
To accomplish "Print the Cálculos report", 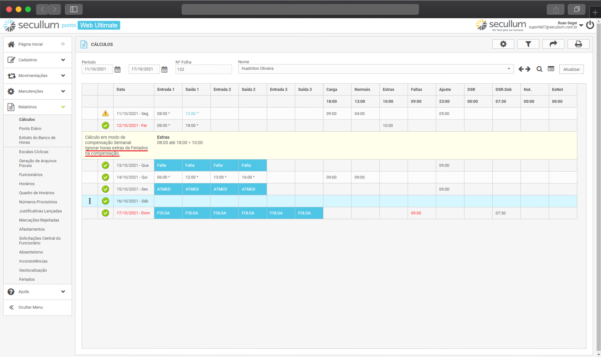I will (578, 44).
